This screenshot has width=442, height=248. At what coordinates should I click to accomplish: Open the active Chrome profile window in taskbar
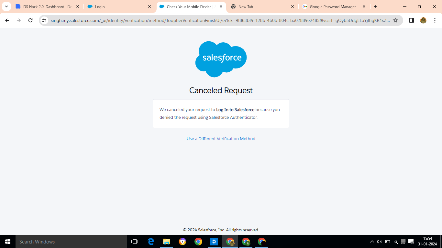coord(230,242)
